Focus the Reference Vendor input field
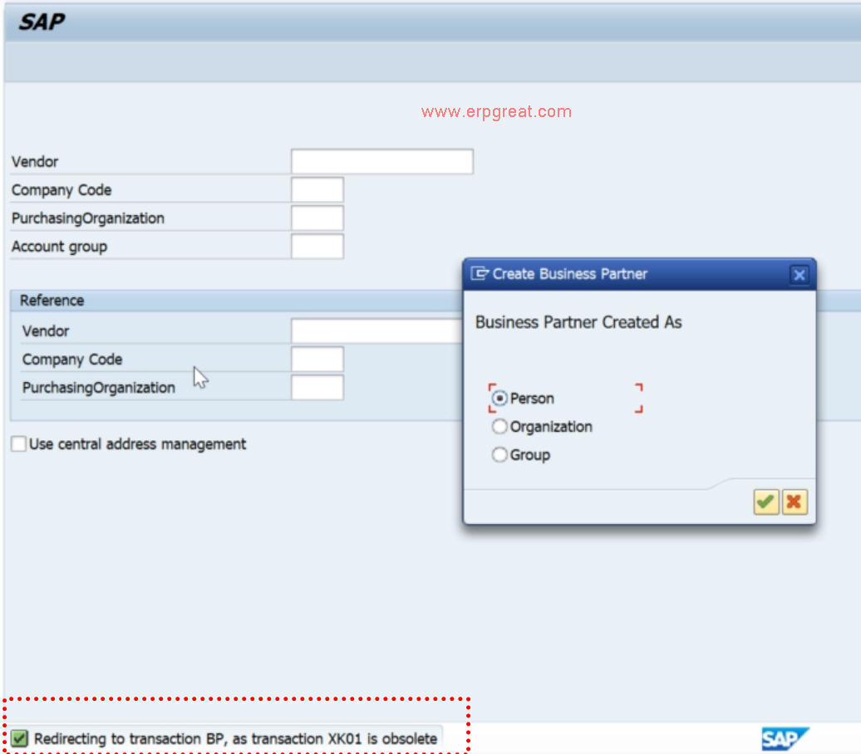Viewport: 861px width, 754px height. [377, 330]
